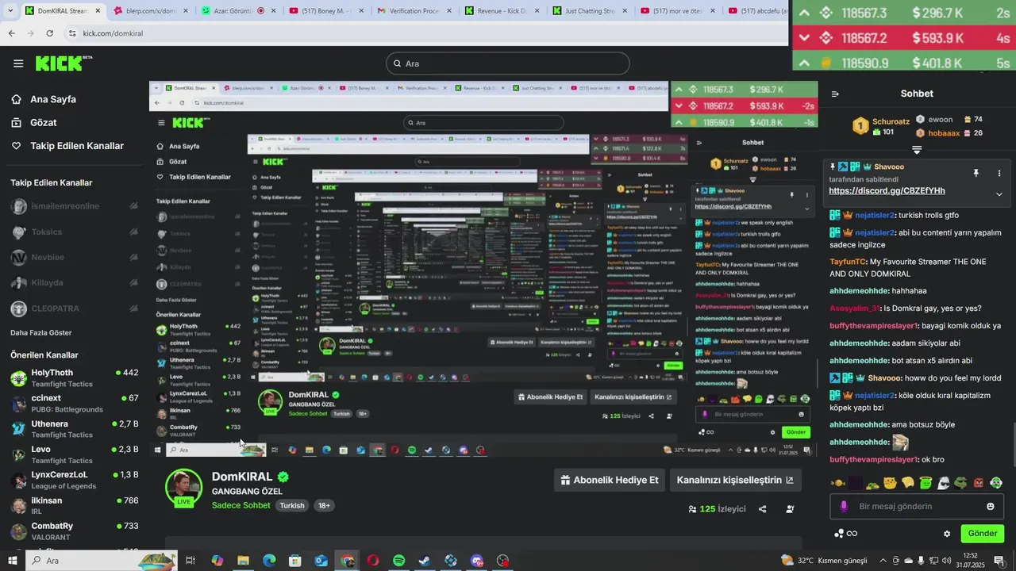The width and height of the screenshot is (1016, 571).
Task: Open Outlook from the Windows taskbar
Action: [321, 561]
